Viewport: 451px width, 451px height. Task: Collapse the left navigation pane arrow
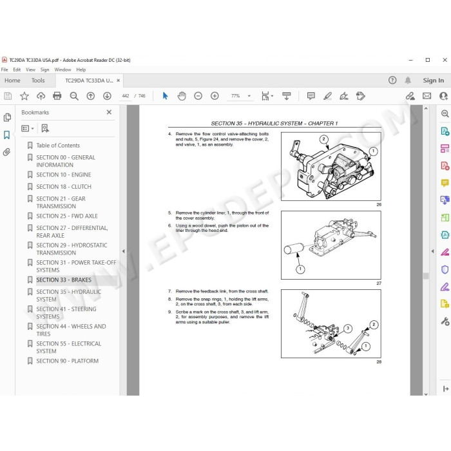click(x=124, y=251)
